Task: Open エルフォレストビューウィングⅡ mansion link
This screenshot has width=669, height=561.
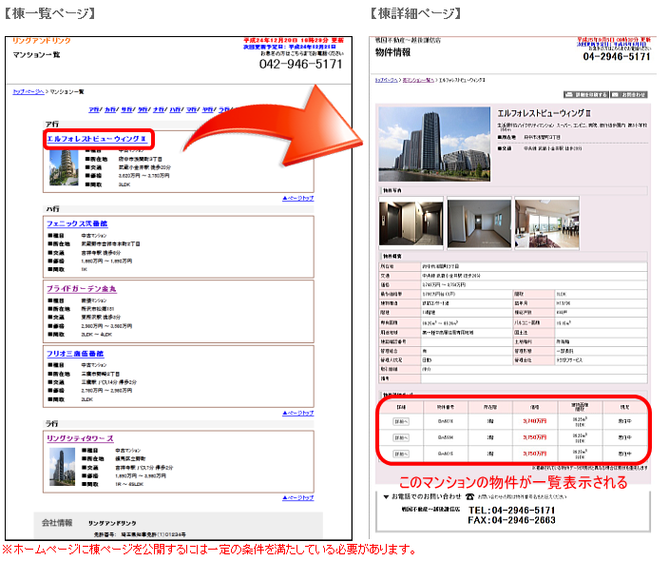Action: click(x=96, y=139)
